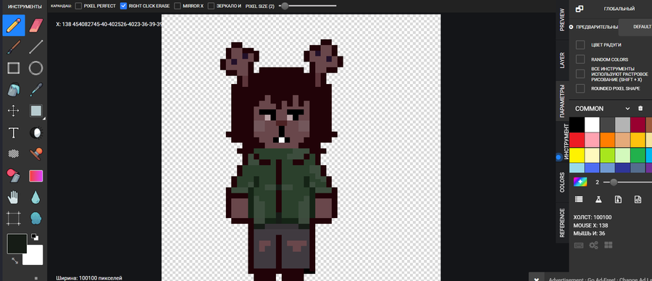
Task: Expand the Common palette dropdown
Action: click(627, 109)
